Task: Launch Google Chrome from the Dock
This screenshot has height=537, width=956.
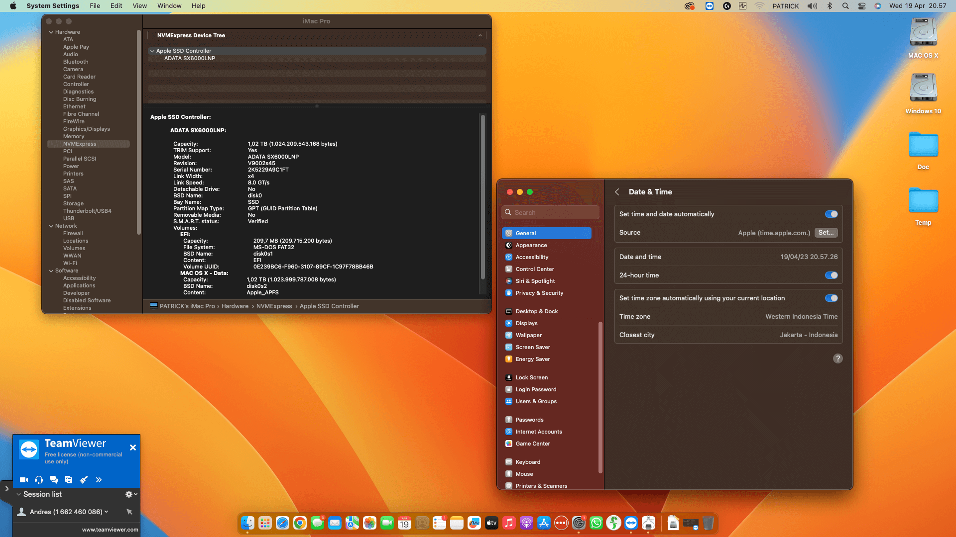Action: (300, 523)
